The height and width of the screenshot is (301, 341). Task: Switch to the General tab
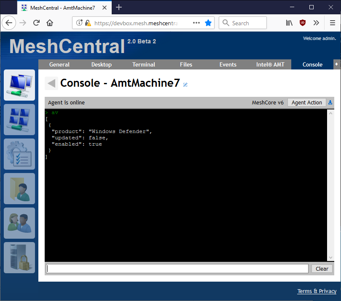tap(59, 64)
